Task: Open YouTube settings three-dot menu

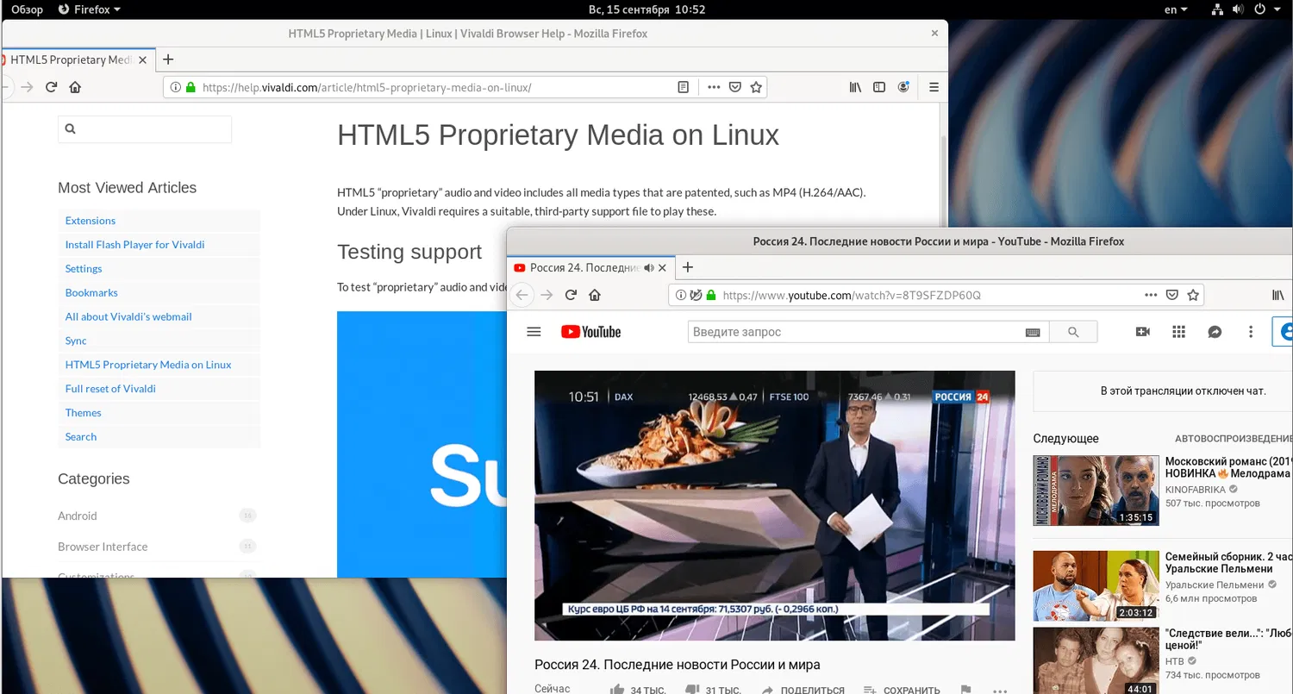Action: coord(1251,332)
